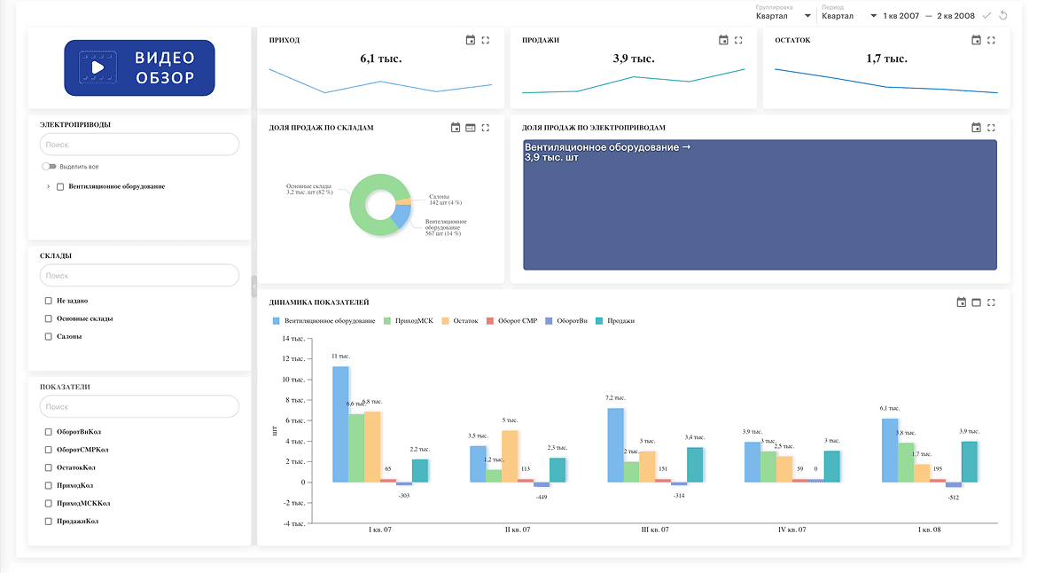
Task: Focus the Электроприводы search field
Action: [139, 145]
